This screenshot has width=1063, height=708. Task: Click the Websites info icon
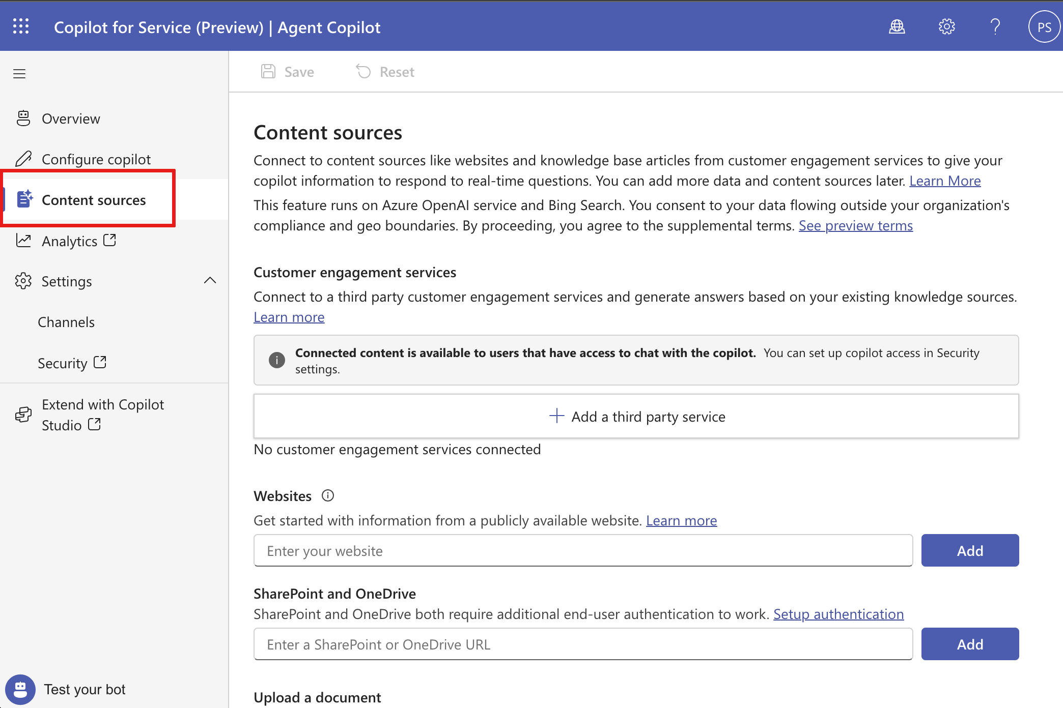[328, 495]
